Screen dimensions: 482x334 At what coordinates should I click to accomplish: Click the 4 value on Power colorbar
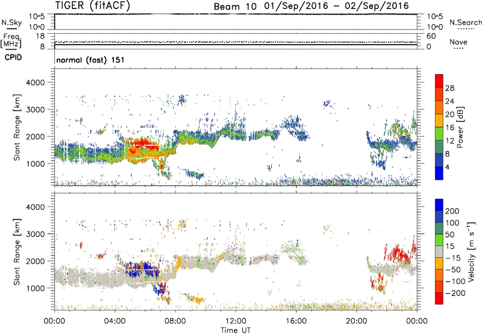click(448, 167)
